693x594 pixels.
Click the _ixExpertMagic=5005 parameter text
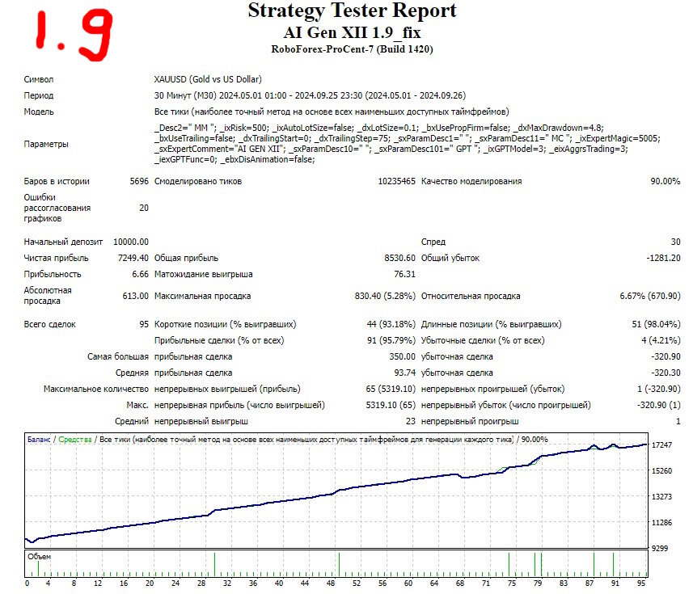[618, 139]
